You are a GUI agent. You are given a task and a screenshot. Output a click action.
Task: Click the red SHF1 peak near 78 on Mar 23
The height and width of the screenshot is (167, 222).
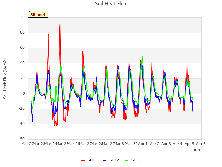point(48,34)
